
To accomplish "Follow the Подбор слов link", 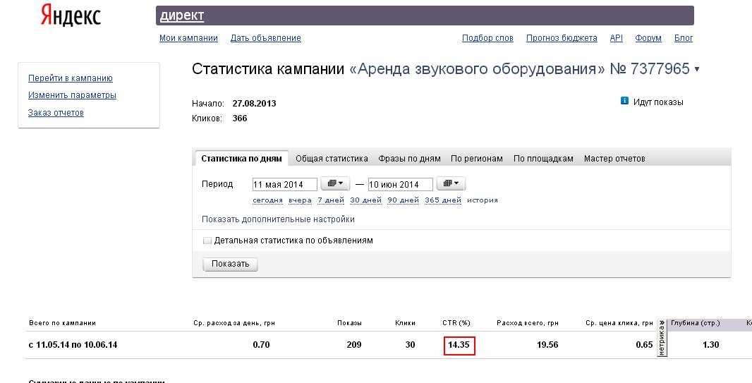I will coord(487,38).
